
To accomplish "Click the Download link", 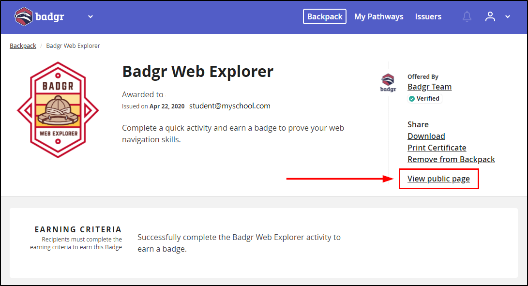I will click(x=426, y=136).
